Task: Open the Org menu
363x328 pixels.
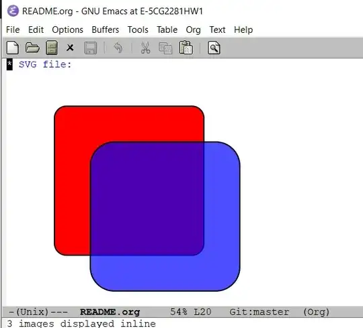Action: 194,30
